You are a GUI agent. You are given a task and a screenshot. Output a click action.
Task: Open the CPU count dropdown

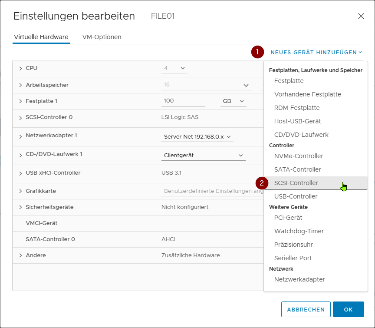click(x=174, y=68)
